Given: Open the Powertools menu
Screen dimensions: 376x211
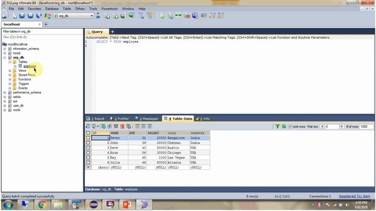Looking at the screenshot, I should pyautogui.click(x=109, y=9).
